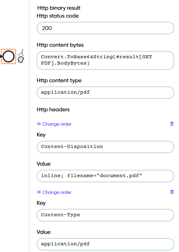The height and width of the screenshot is (252, 179).
Task: Click the Http status code field showing 200
Action: [105, 28]
